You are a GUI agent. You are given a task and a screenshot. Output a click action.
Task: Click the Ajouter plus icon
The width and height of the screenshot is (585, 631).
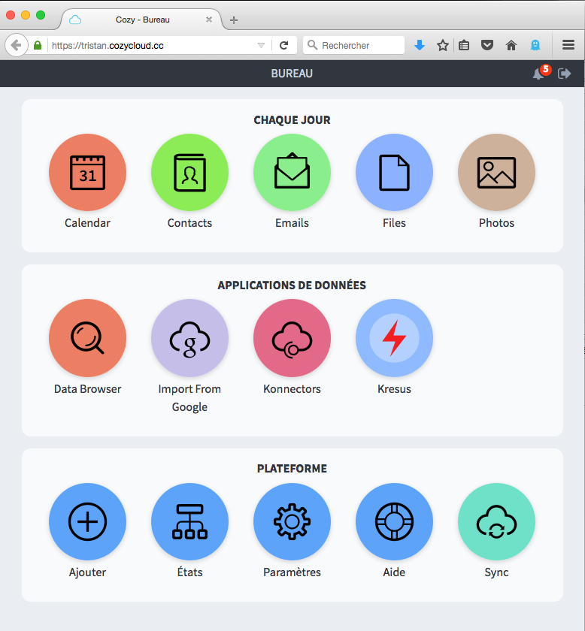[x=87, y=521]
